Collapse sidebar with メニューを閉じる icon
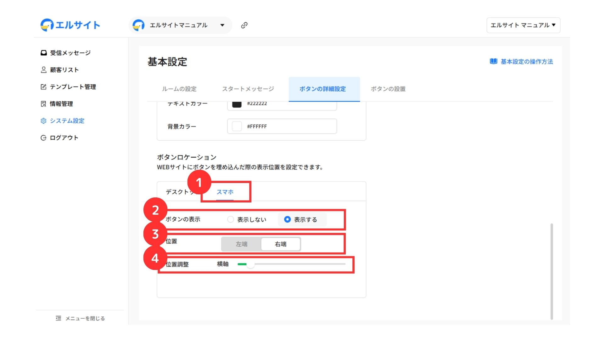 coord(58,318)
